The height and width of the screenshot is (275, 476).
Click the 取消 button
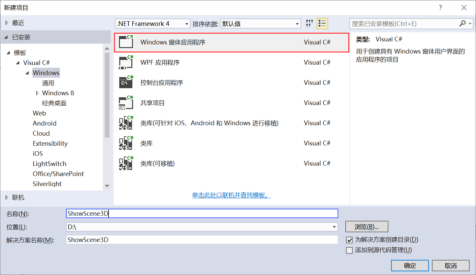pyautogui.click(x=451, y=266)
